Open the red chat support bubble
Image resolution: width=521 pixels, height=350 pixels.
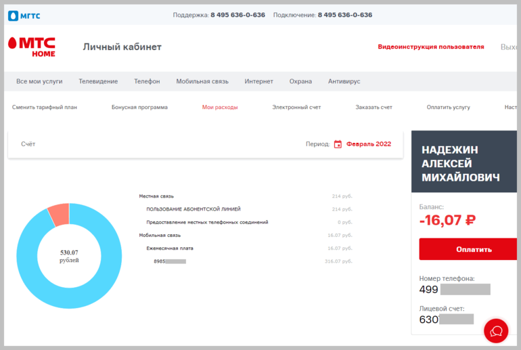[496, 331]
